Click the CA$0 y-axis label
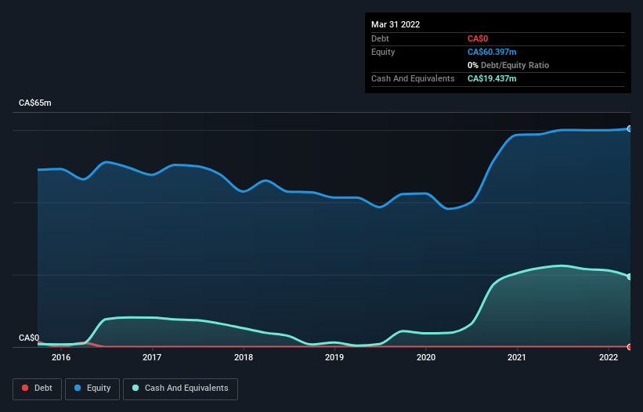643x412 pixels. [29, 338]
